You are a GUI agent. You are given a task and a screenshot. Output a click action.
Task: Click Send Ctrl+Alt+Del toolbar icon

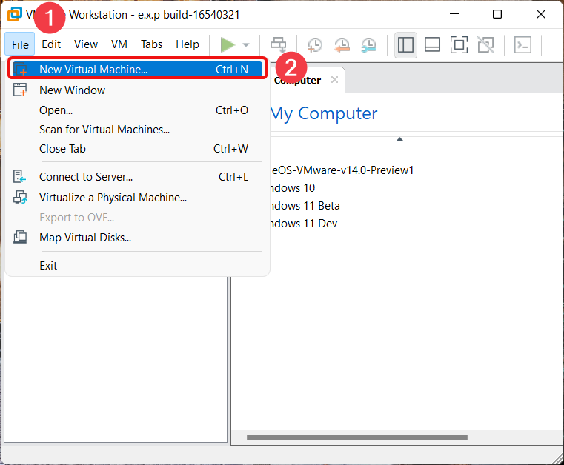click(x=279, y=45)
